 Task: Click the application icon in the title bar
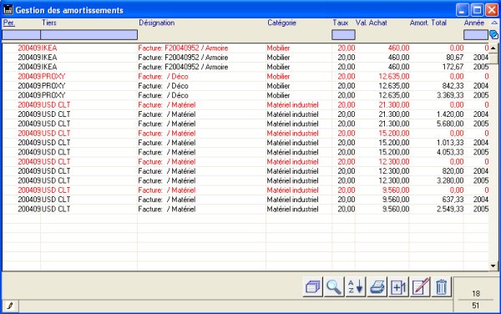[x=8, y=9]
